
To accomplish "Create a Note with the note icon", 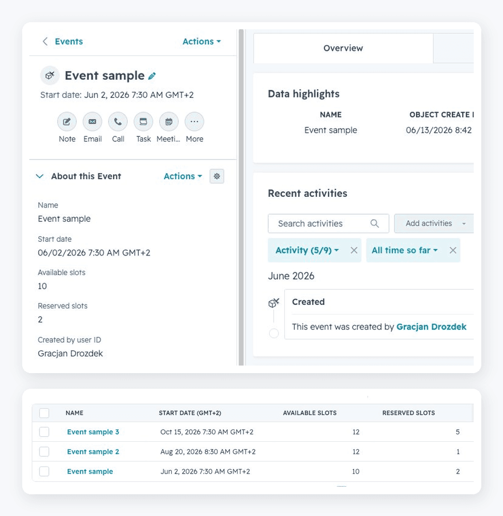I will click(x=67, y=122).
